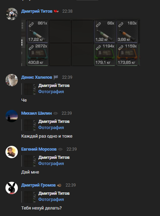Click Евгений Морозов's avatar
This screenshot has width=160, height=216.
pos(12,152)
